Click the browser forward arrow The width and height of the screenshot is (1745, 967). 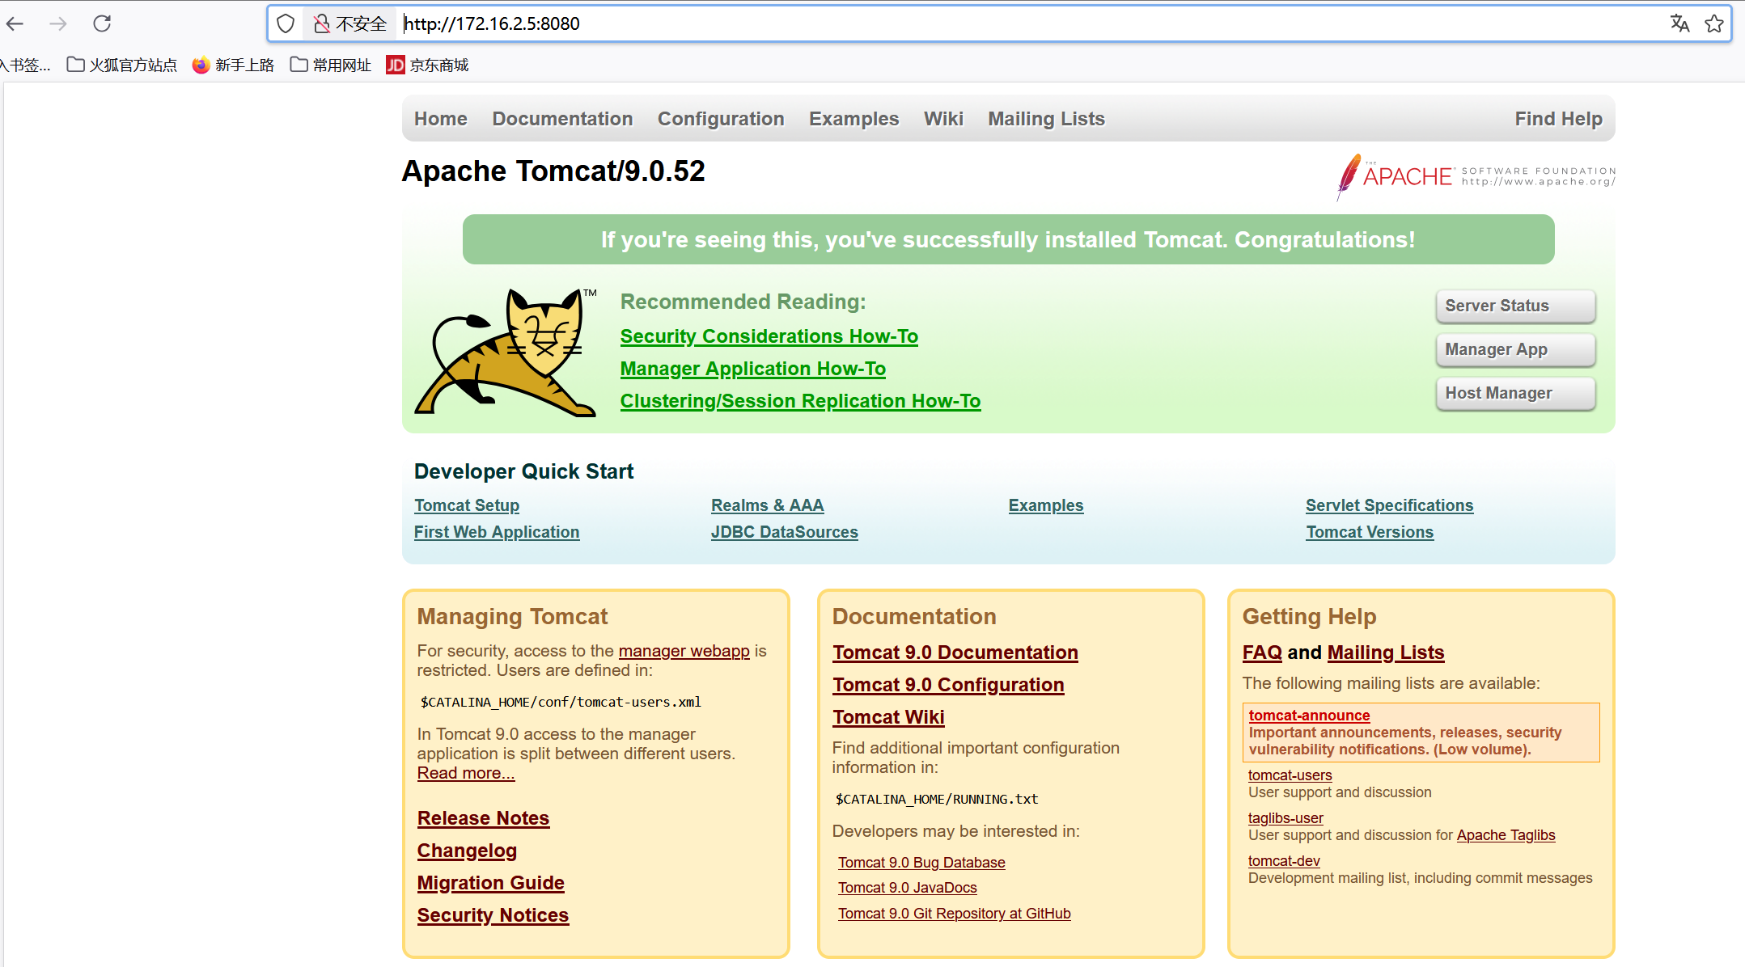coord(57,23)
